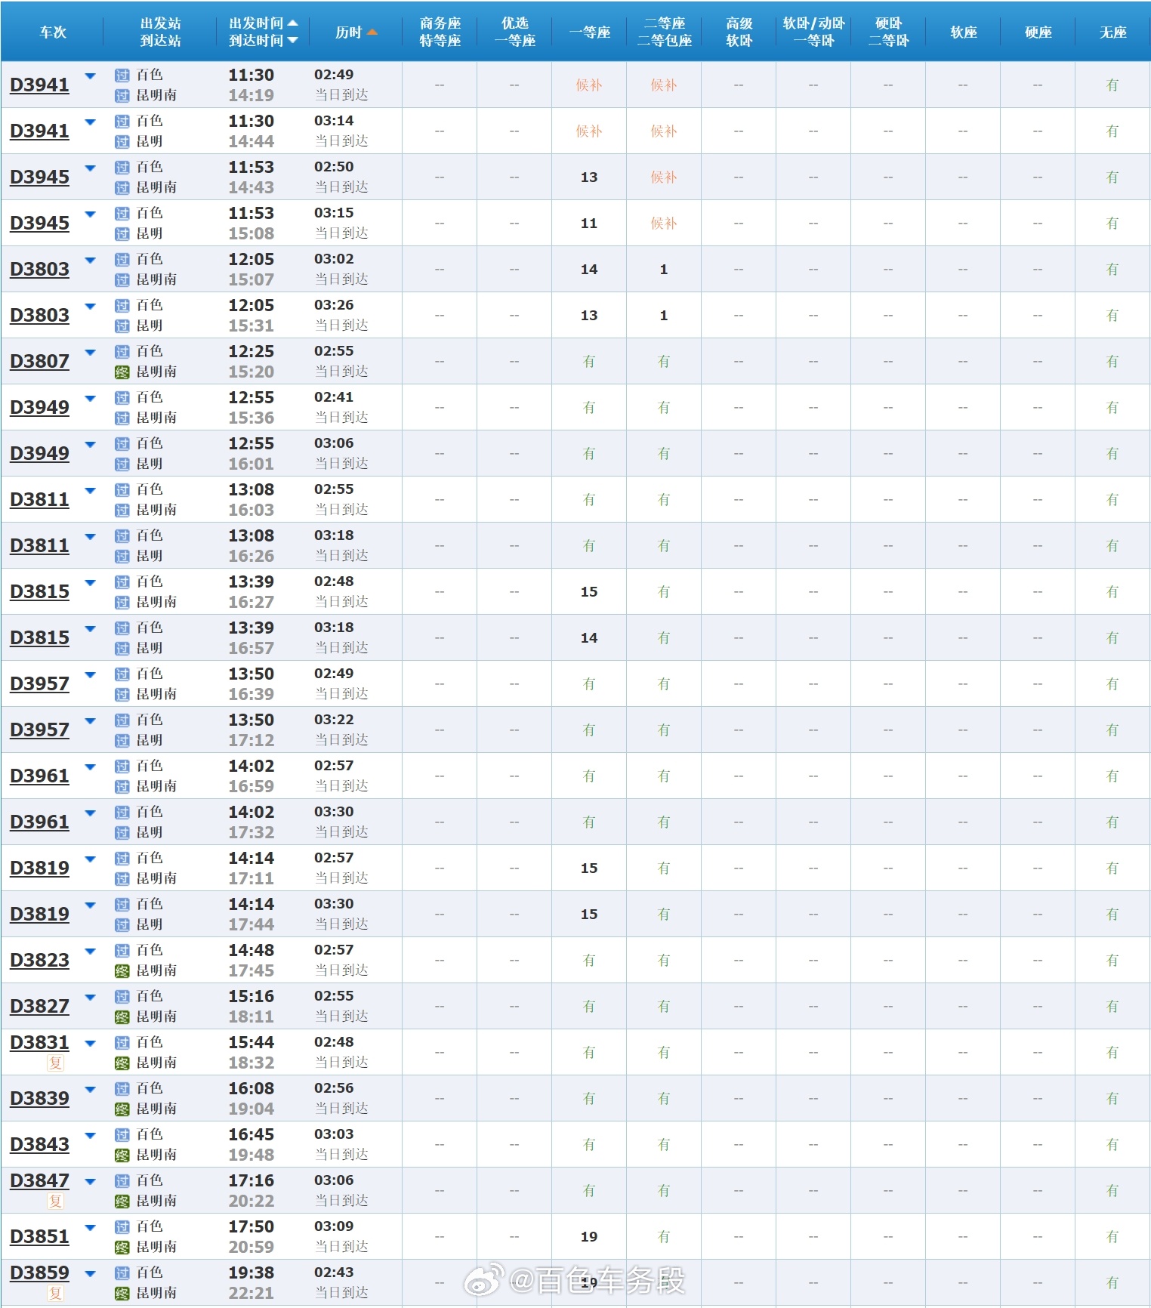Click passing 过 icon beside 百色 for D3823
Viewport: 1151px width, 1308px height.
tap(122, 951)
